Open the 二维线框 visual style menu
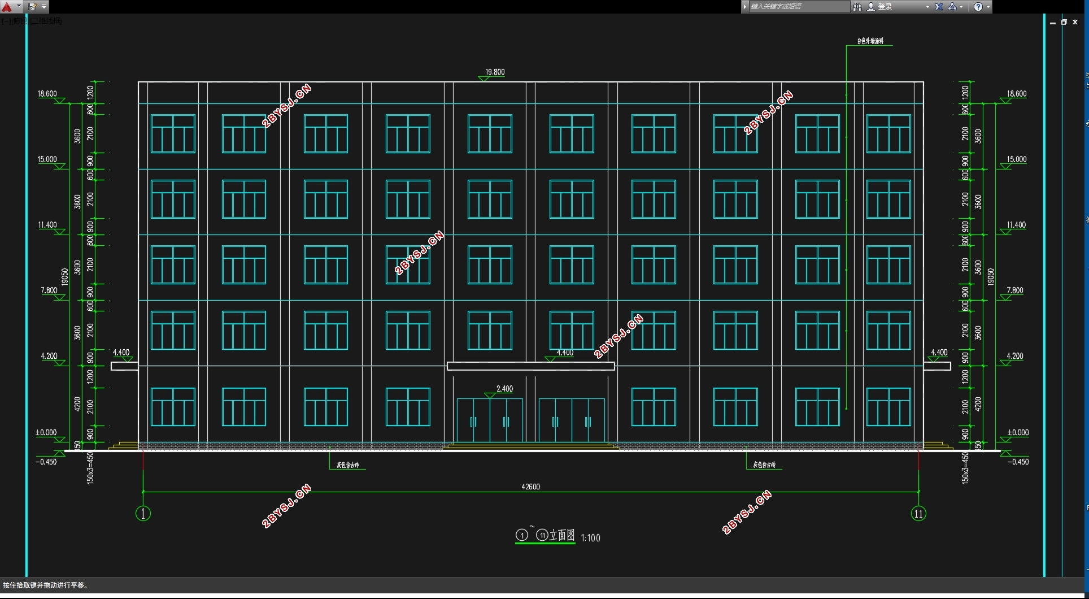The image size is (1089, 599). pos(47,21)
